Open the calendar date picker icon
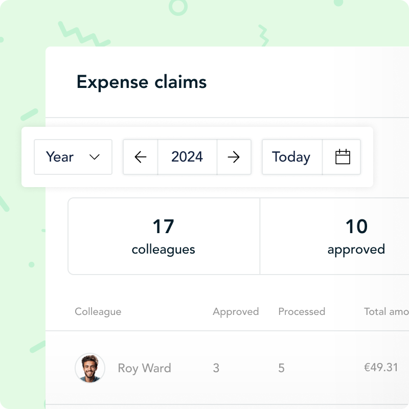This screenshot has height=409, width=409. (x=342, y=157)
